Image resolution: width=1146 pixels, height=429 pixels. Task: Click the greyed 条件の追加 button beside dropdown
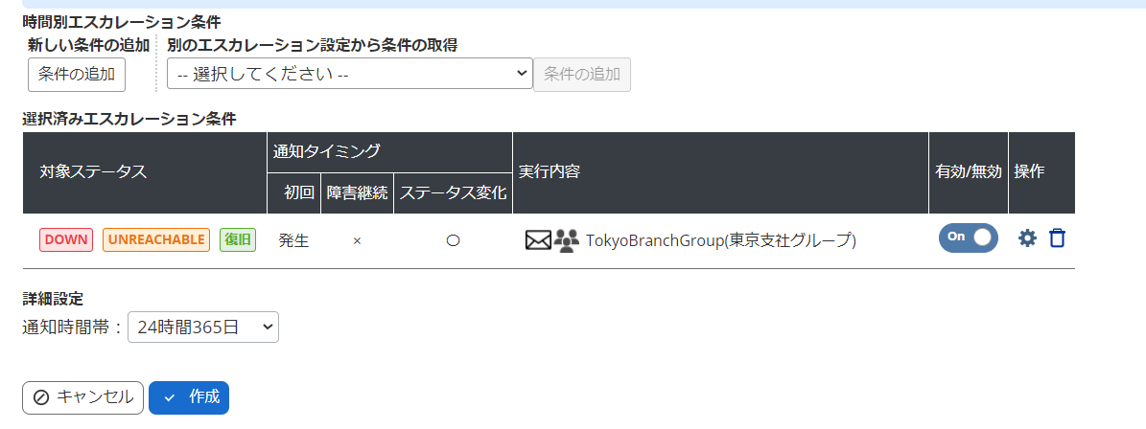(x=582, y=74)
